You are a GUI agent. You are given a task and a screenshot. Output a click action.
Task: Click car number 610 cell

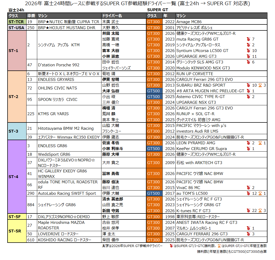tap(32, 240)
